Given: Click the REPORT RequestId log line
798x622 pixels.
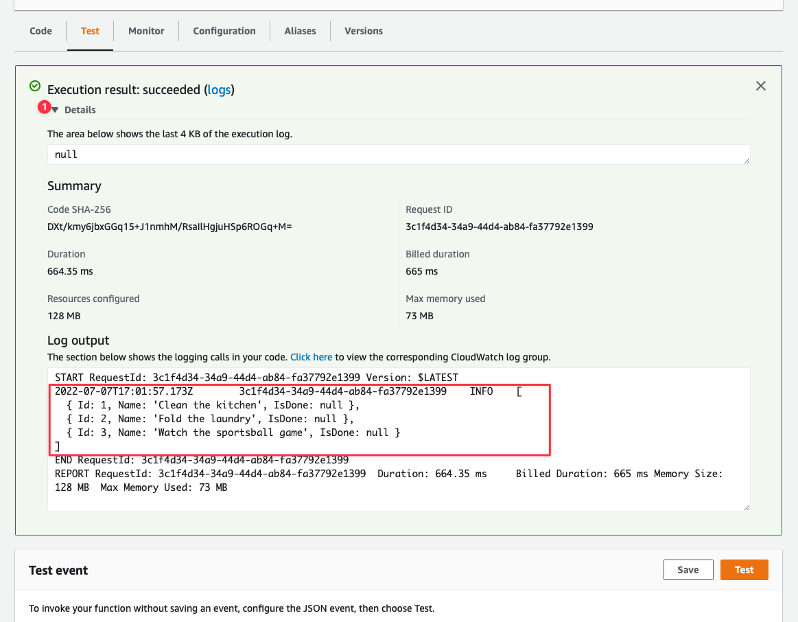Looking at the screenshot, I should click(389, 481).
